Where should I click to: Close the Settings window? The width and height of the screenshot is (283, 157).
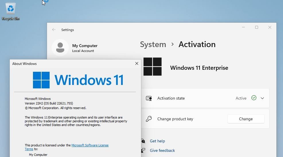coord(270,27)
